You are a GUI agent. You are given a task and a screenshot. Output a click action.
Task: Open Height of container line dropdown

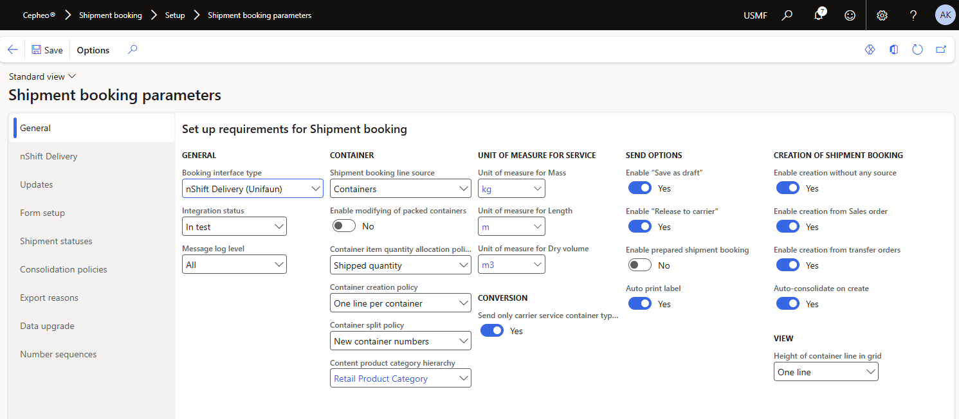coord(826,372)
